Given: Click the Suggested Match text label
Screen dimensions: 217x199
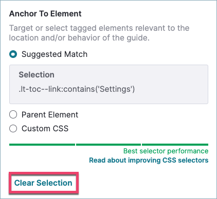Looking at the screenshot, I should tap(55, 54).
